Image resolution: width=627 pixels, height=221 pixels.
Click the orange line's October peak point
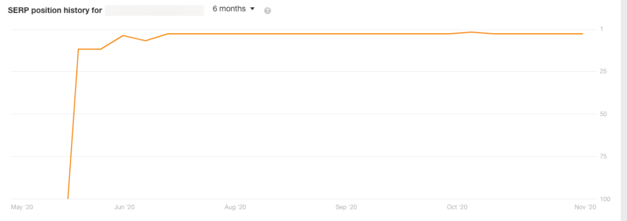(x=471, y=32)
